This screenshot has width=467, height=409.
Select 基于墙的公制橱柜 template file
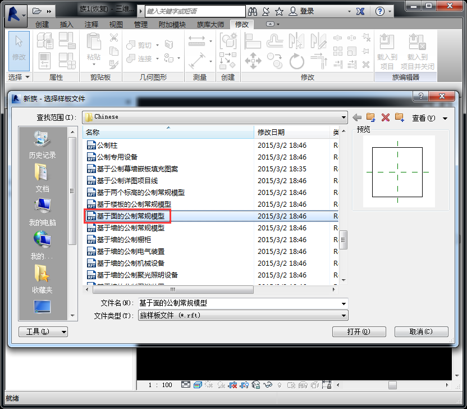[x=124, y=240]
